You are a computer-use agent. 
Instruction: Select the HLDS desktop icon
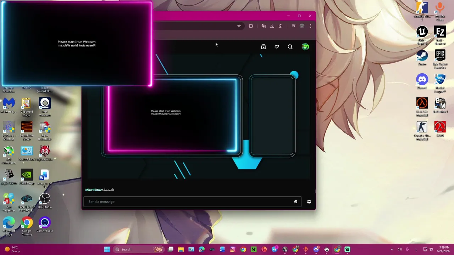pyautogui.click(x=440, y=129)
